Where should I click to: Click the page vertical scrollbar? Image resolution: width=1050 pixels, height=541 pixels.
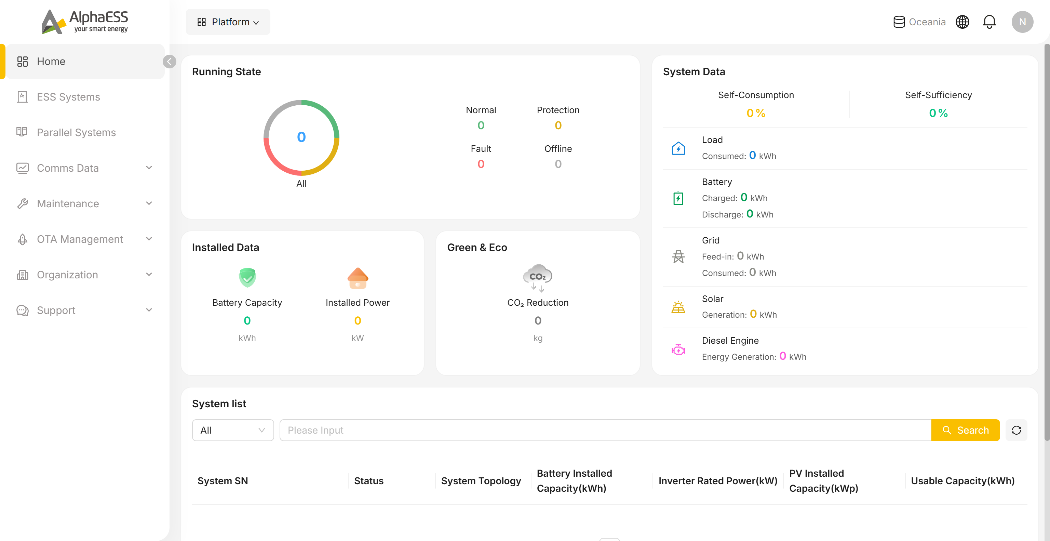(1047, 242)
